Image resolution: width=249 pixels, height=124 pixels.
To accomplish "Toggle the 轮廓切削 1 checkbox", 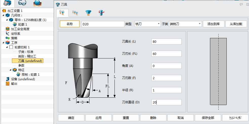I will click(11, 47).
